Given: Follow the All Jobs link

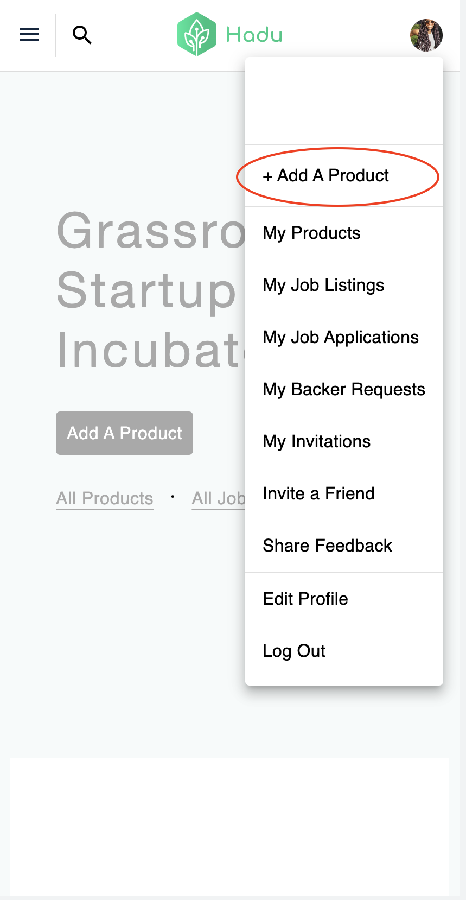Looking at the screenshot, I should [x=218, y=498].
